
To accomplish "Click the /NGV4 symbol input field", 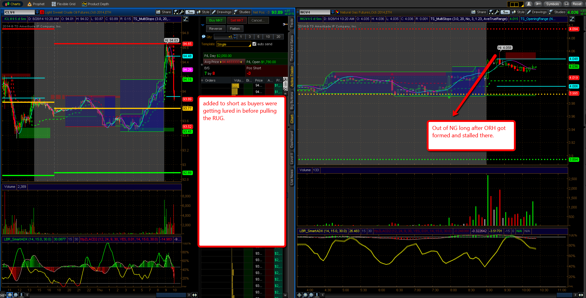I will tap(315, 12).
